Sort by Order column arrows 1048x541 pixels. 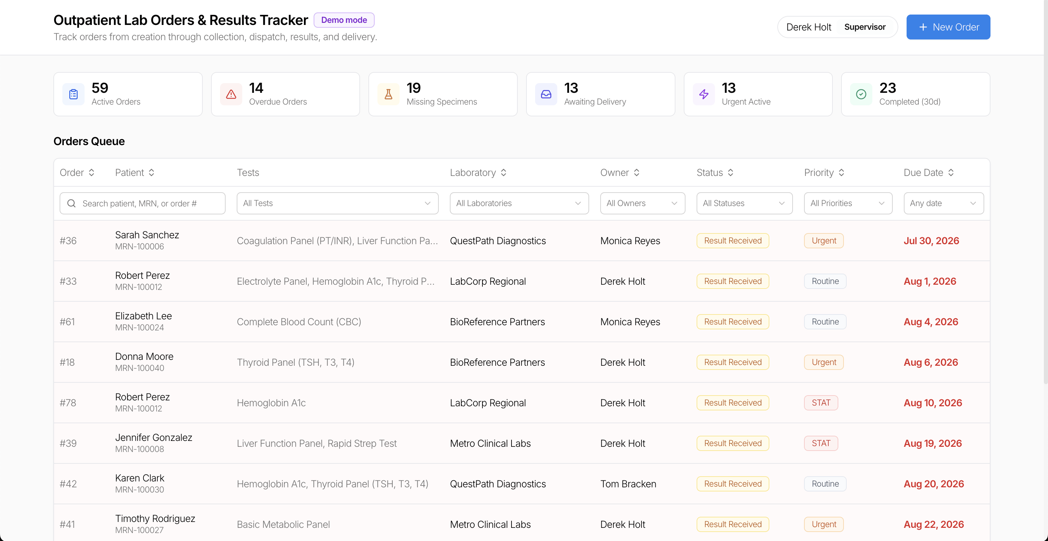point(91,173)
